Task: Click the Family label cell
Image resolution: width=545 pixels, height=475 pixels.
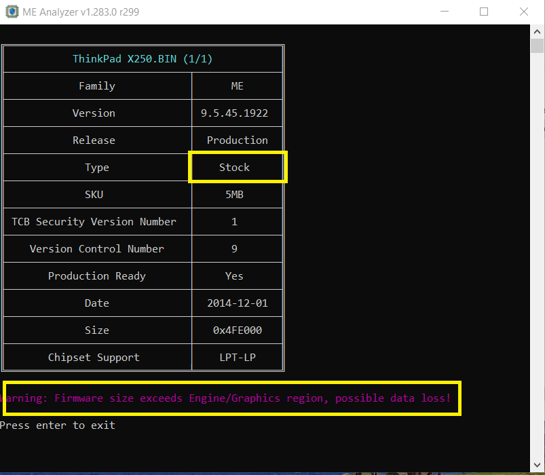Action: 97,85
